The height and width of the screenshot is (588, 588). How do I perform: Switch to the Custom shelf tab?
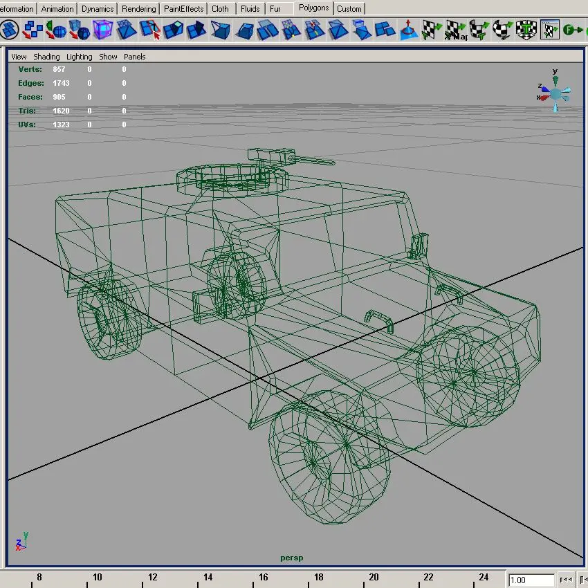349,8
